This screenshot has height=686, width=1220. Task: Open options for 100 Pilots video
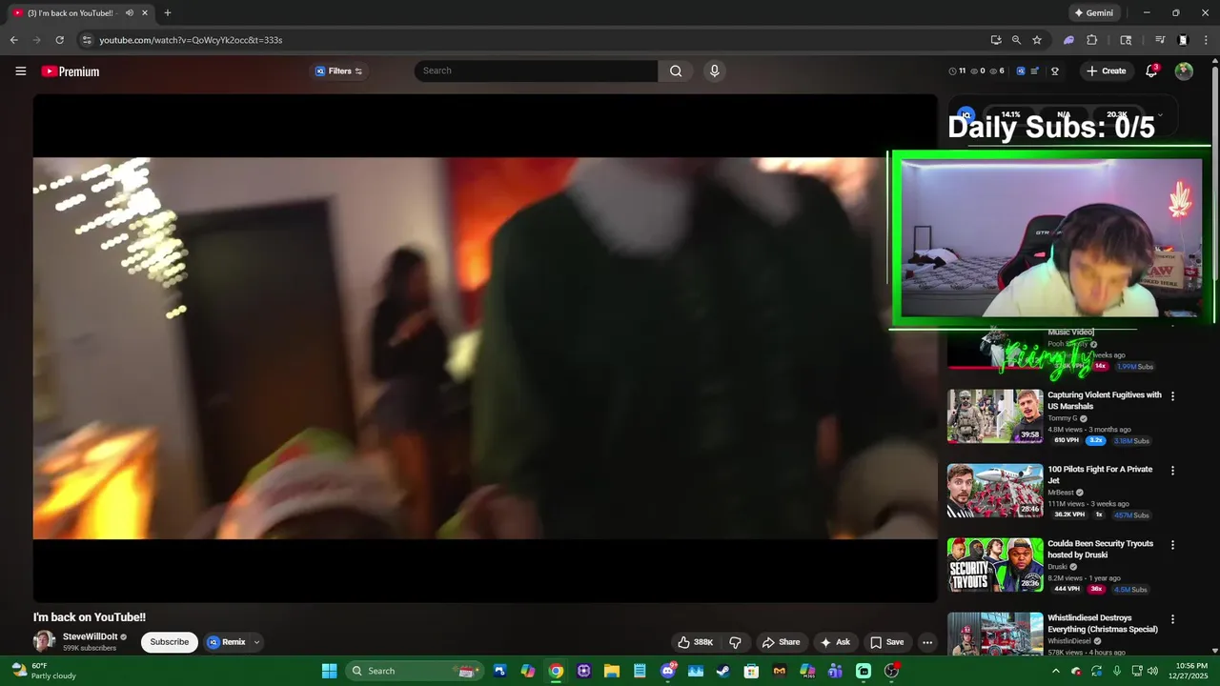pos(1172,471)
